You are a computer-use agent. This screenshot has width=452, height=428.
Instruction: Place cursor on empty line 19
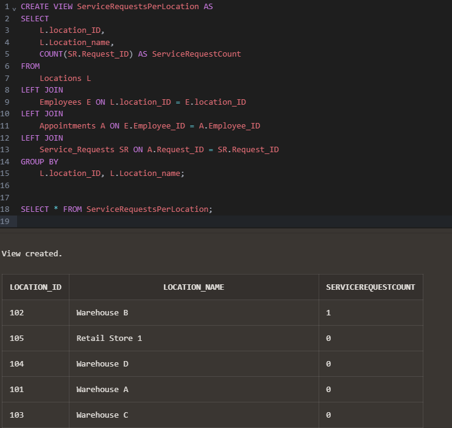click(x=234, y=222)
